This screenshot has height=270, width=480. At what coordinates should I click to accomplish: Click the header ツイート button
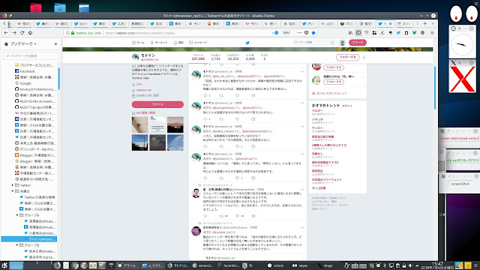pyautogui.click(x=358, y=42)
